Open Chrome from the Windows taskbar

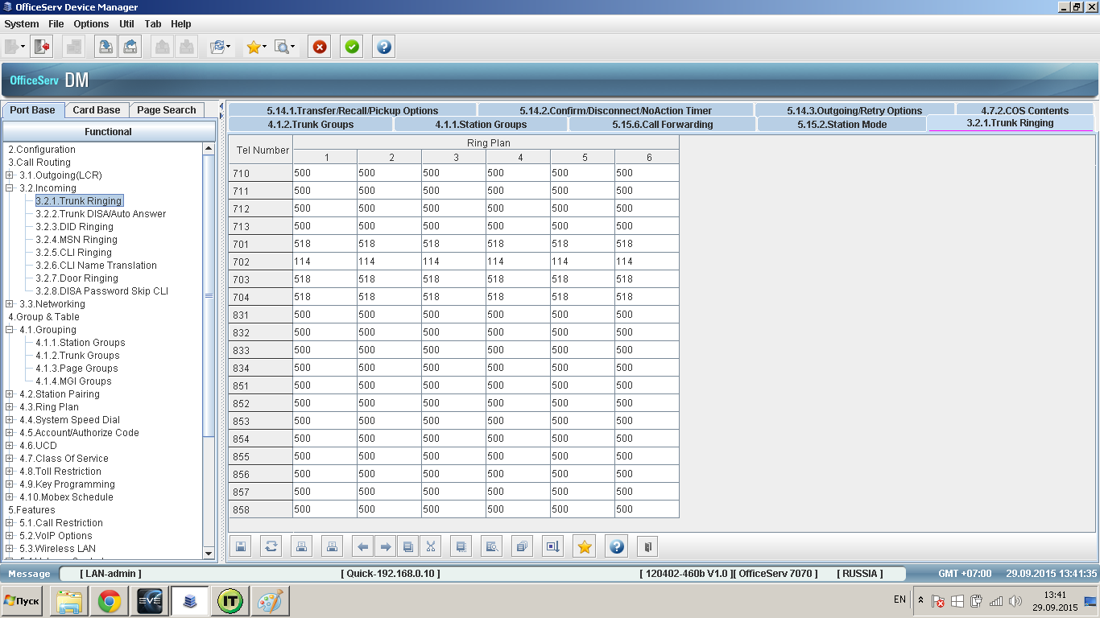click(110, 601)
